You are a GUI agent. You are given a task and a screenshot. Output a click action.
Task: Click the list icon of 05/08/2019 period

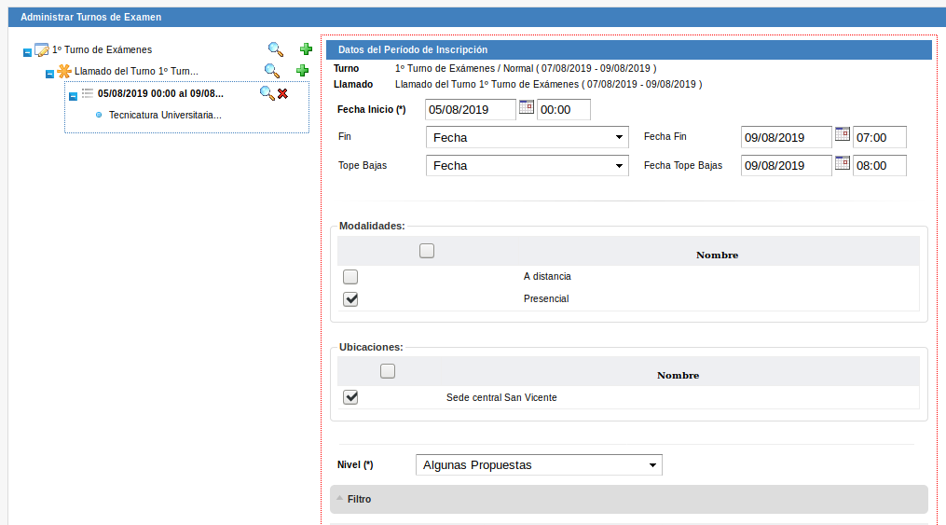click(88, 93)
